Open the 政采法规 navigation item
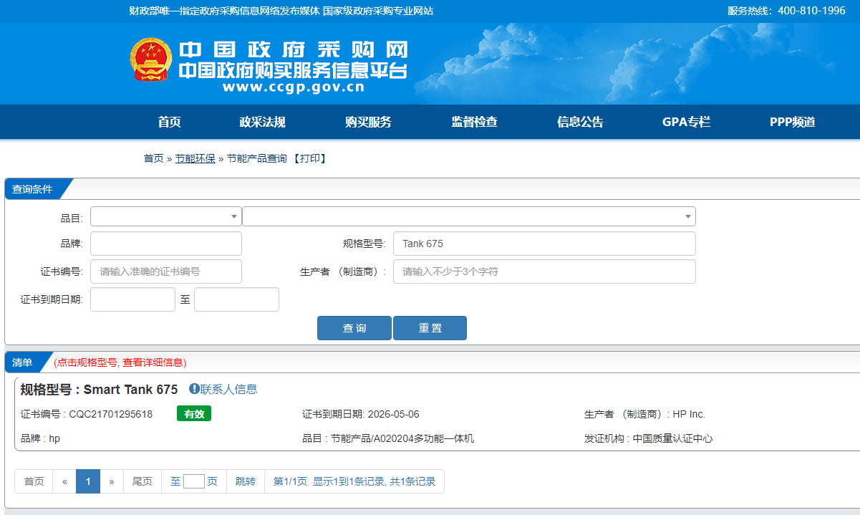 pos(262,122)
